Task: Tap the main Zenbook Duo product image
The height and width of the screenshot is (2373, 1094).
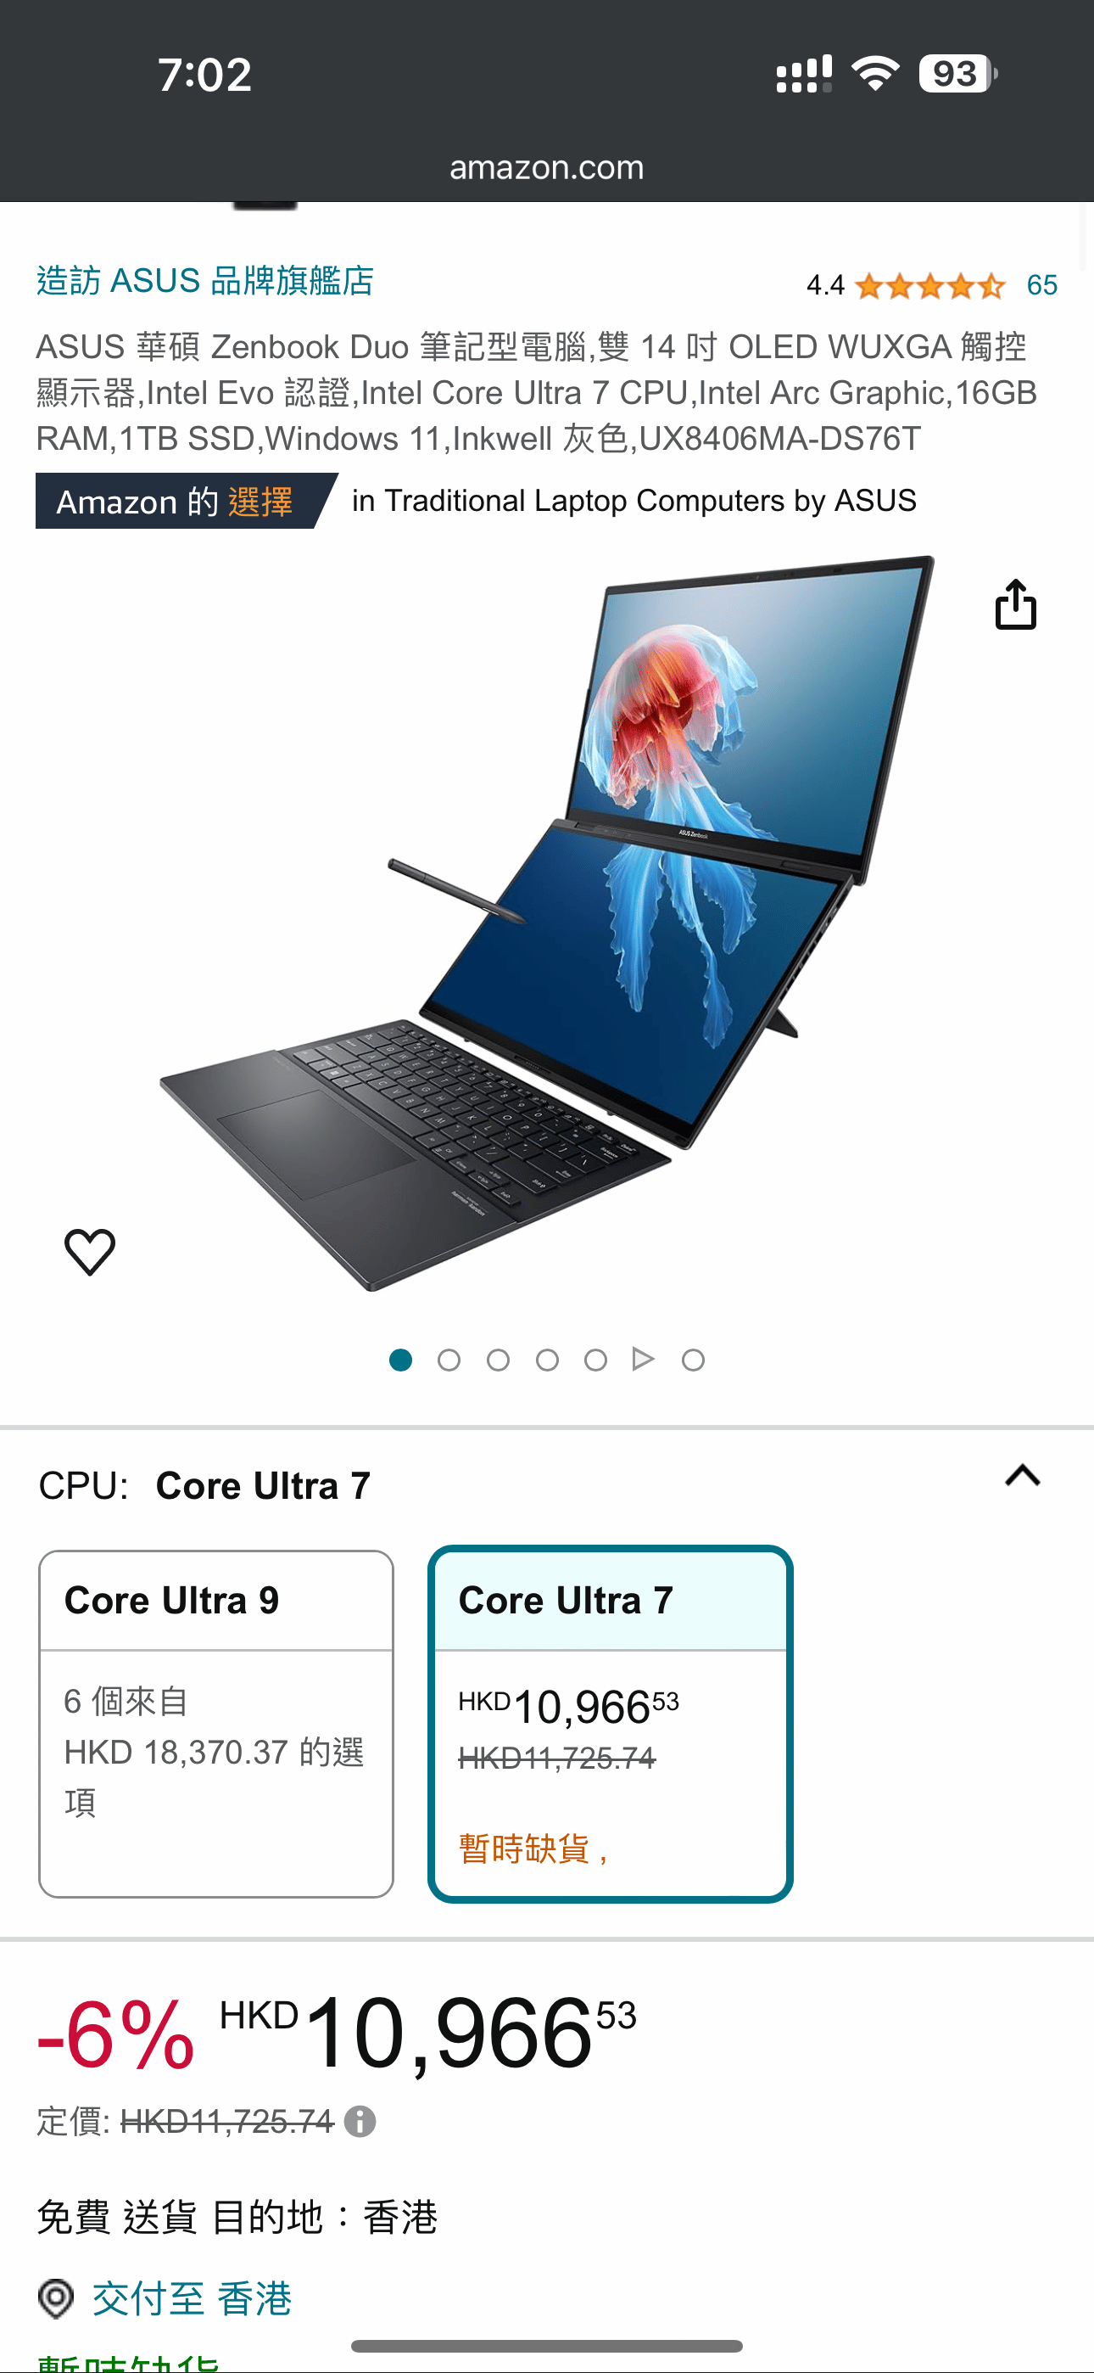Action: pos(547,923)
